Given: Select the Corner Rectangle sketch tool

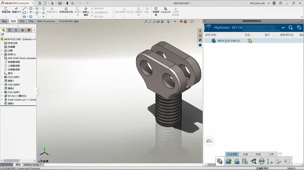Looking at the screenshot, I should (x=24, y=13).
